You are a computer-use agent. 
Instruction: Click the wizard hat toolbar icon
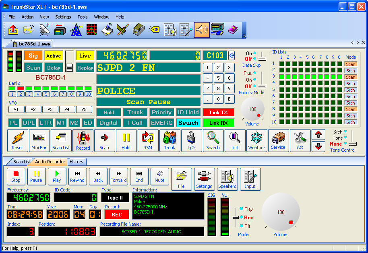pyautogui.click(x=76, y=30)
